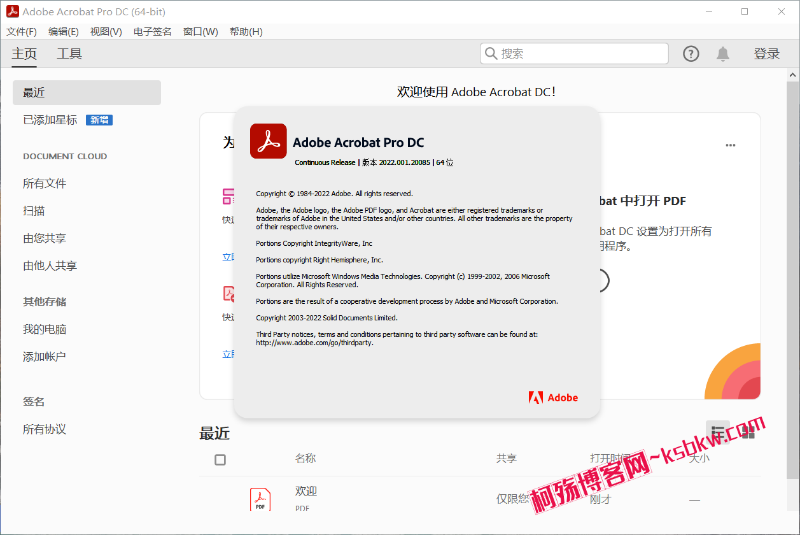Open 所有文件 under Document Cloud
The width and height of the screenshot is (800, 535).
[x=45, y=183]
